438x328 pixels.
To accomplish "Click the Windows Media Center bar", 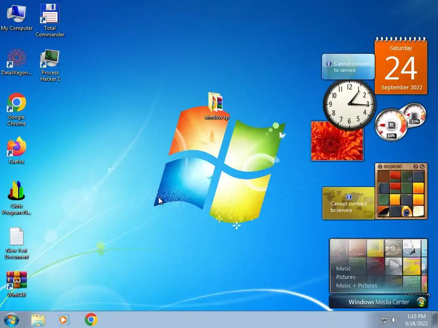I will coord(379,302).
